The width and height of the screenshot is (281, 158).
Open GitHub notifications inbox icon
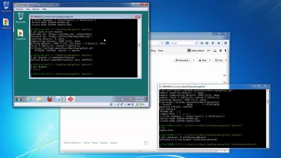pyautogui.click(x=215, y=51)
